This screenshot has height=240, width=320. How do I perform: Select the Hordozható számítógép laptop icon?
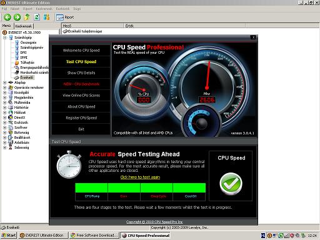17,72
